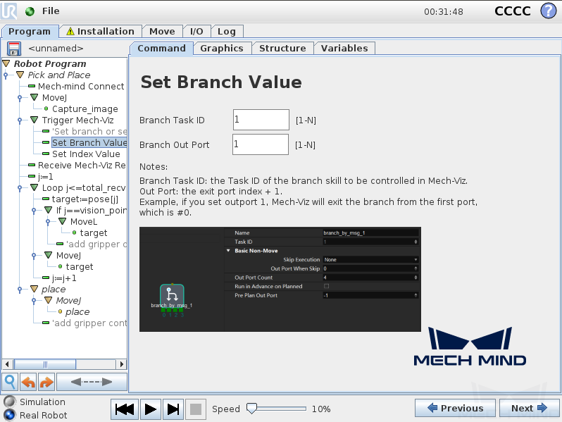Click the program tree horizontal scrollbar thumb
The width and height of the screenshot is (562, 422).
tap(45, 365)
